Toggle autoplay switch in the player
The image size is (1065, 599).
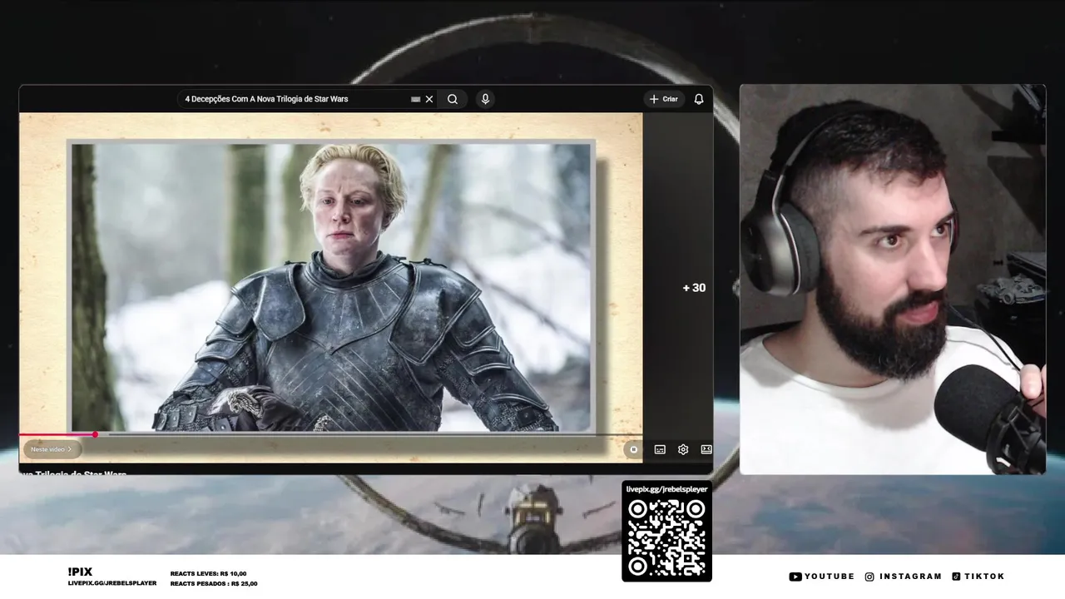633,449
